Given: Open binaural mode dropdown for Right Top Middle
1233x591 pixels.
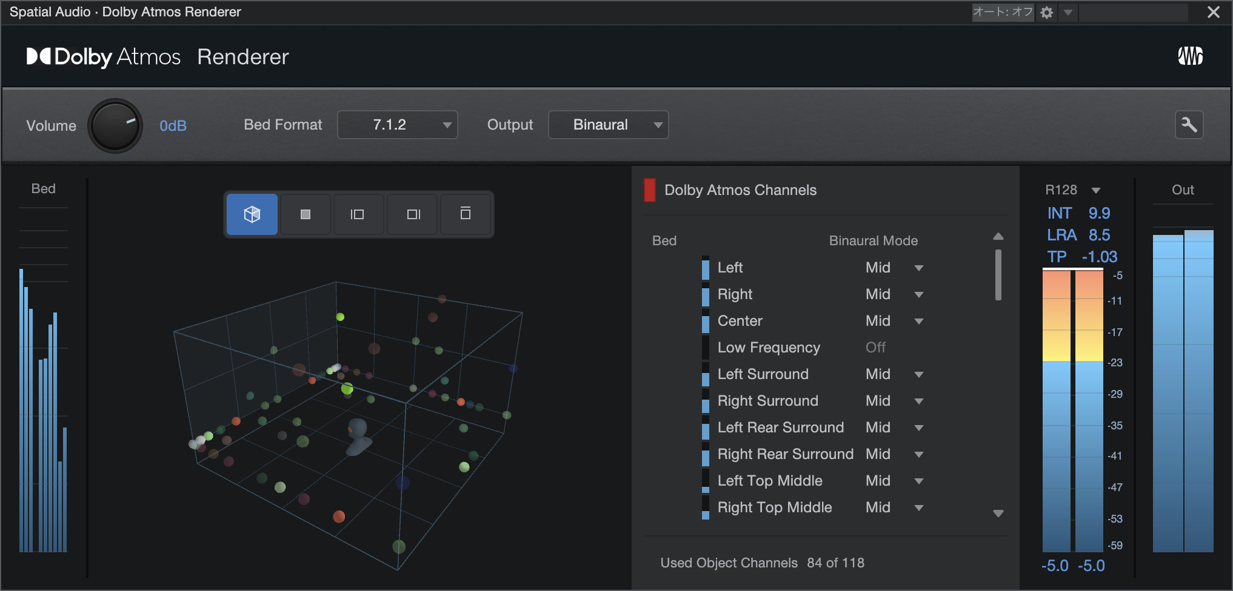Looking at the screenshot, I should click(x=919, y=507).
